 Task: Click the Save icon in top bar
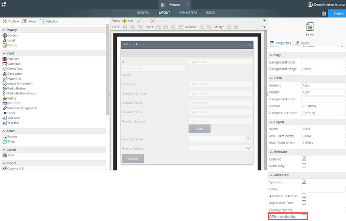point(324,13)
